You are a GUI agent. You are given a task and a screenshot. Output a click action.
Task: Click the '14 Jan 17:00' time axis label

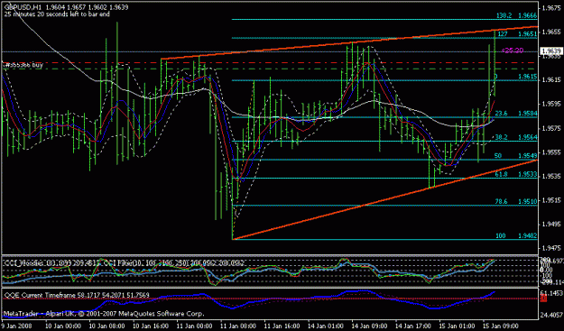(413, 326)
